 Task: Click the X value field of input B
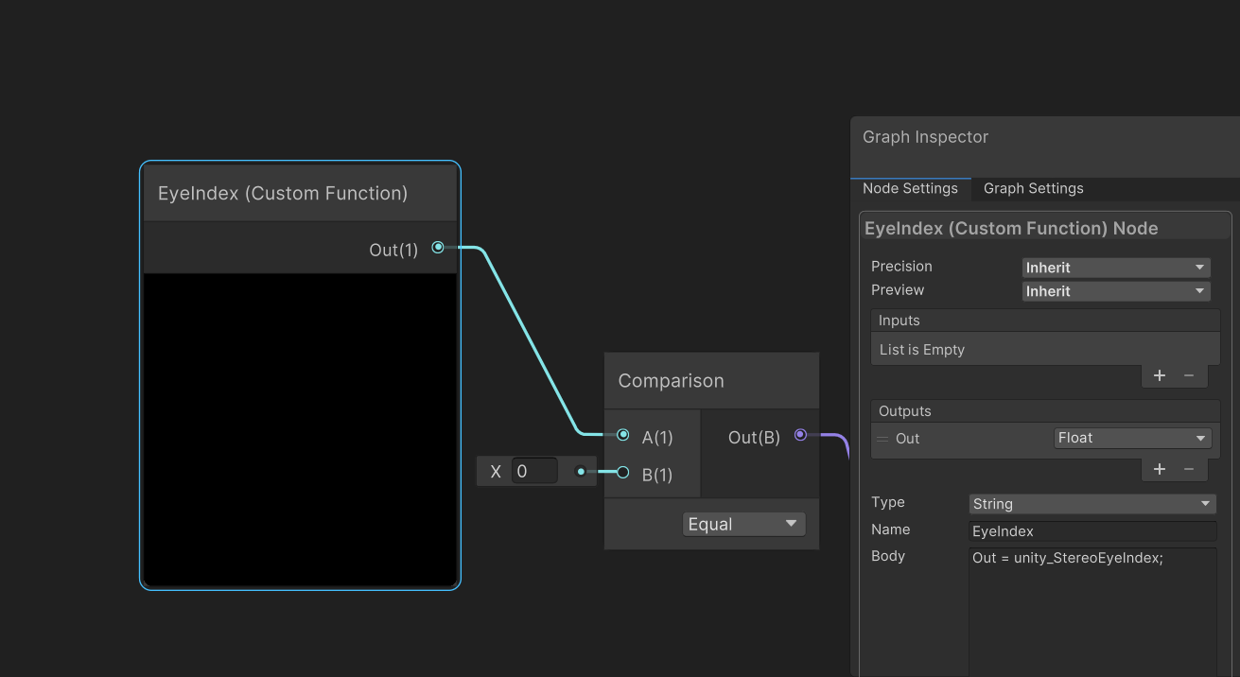534,471
